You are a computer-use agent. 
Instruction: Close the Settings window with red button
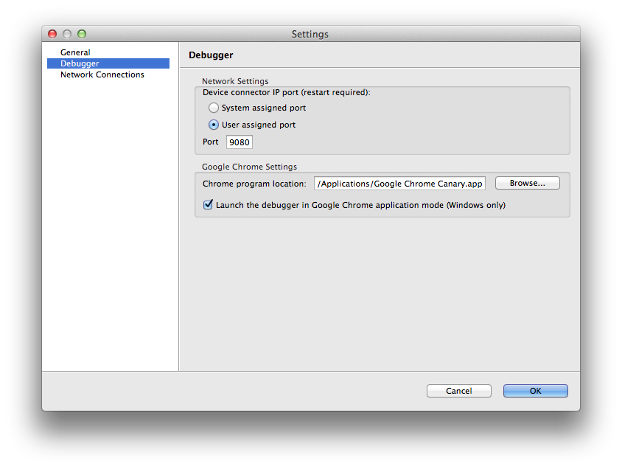click(x=52, y=34)
